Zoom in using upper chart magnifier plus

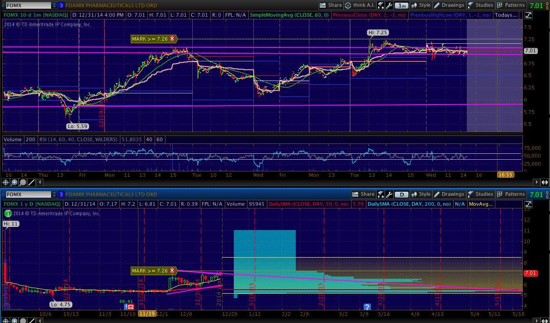[x=14, y=182]
